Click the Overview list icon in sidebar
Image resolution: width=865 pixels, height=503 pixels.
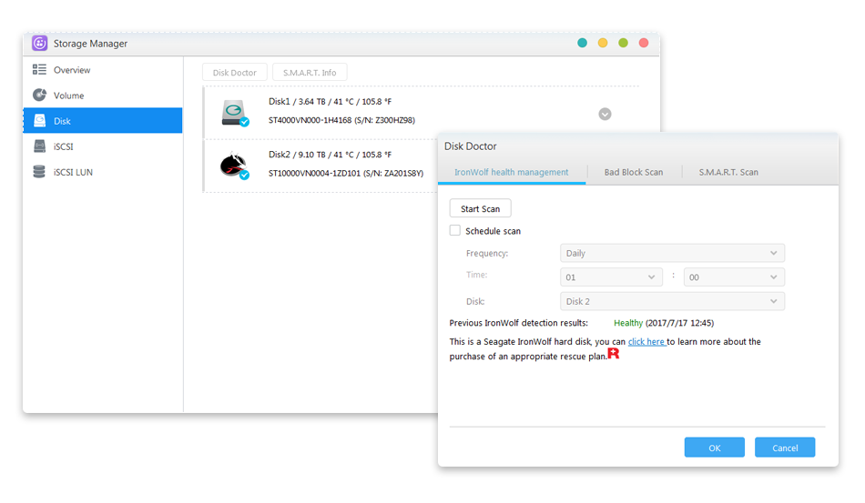(x=39, y=69)
